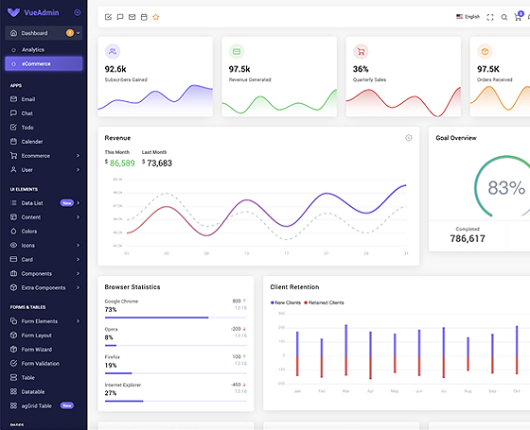Click the Firefox progress bar

point(176,373)
